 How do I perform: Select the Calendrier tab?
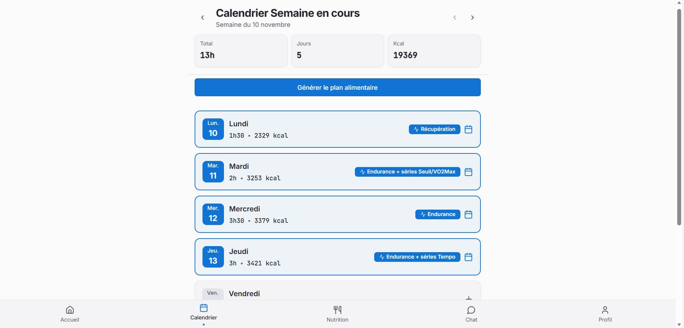(x=204, y=312)
